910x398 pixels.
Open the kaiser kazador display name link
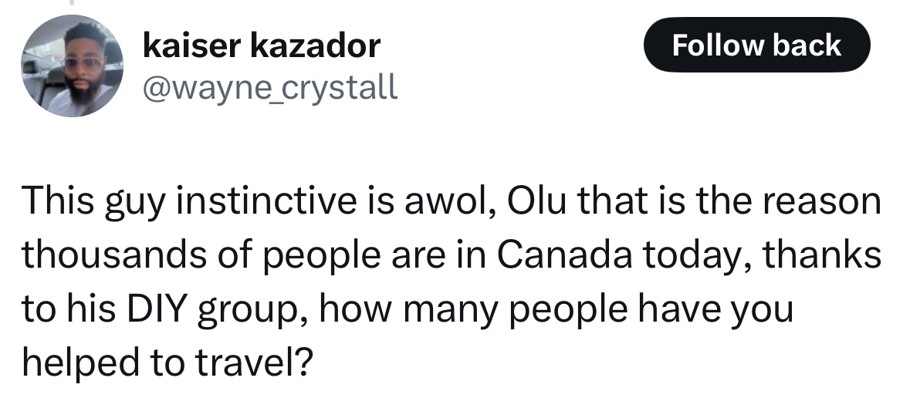262,46
